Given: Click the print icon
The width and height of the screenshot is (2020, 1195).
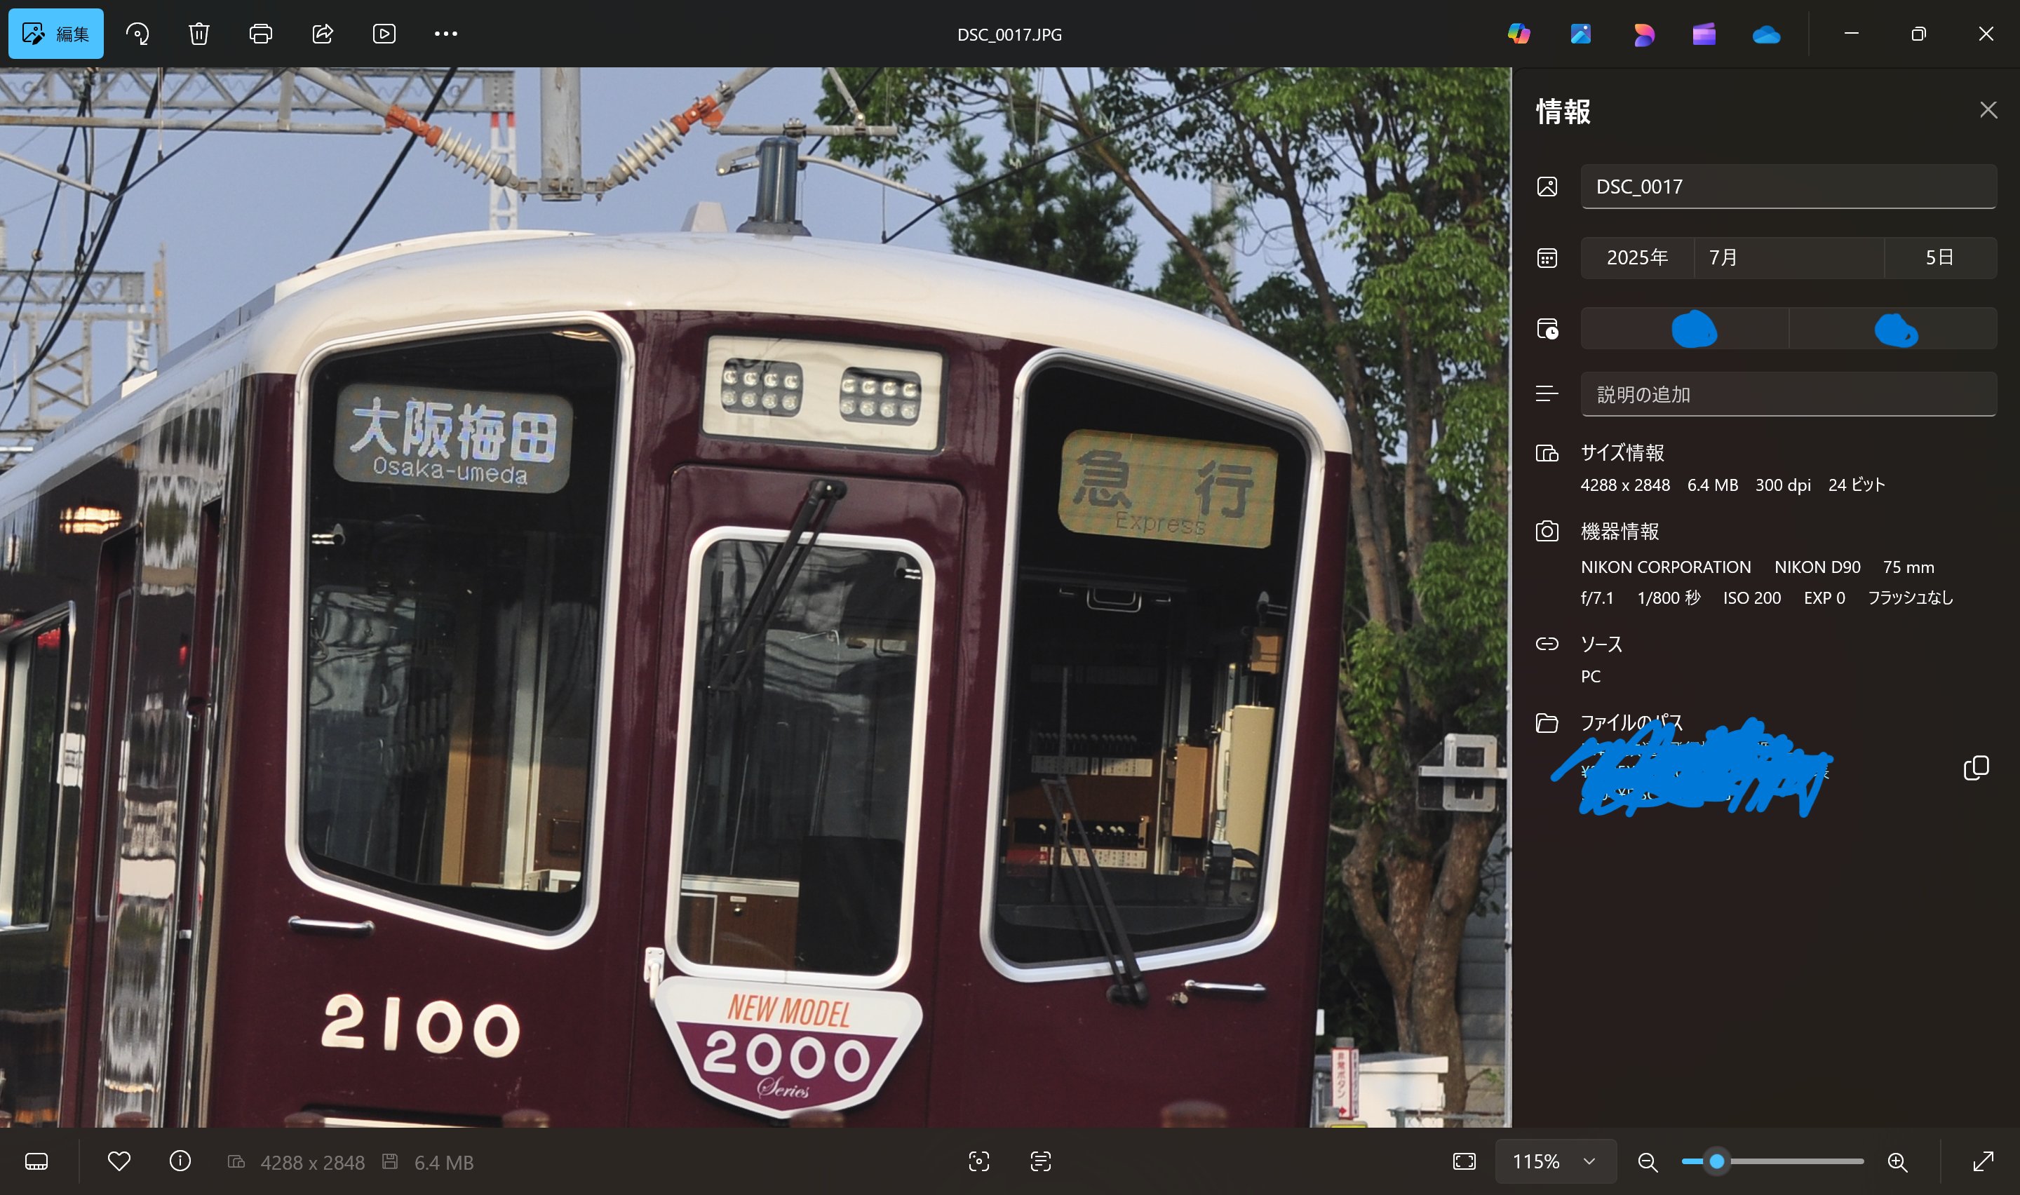Looking at the screenshot, I should 261,34.
